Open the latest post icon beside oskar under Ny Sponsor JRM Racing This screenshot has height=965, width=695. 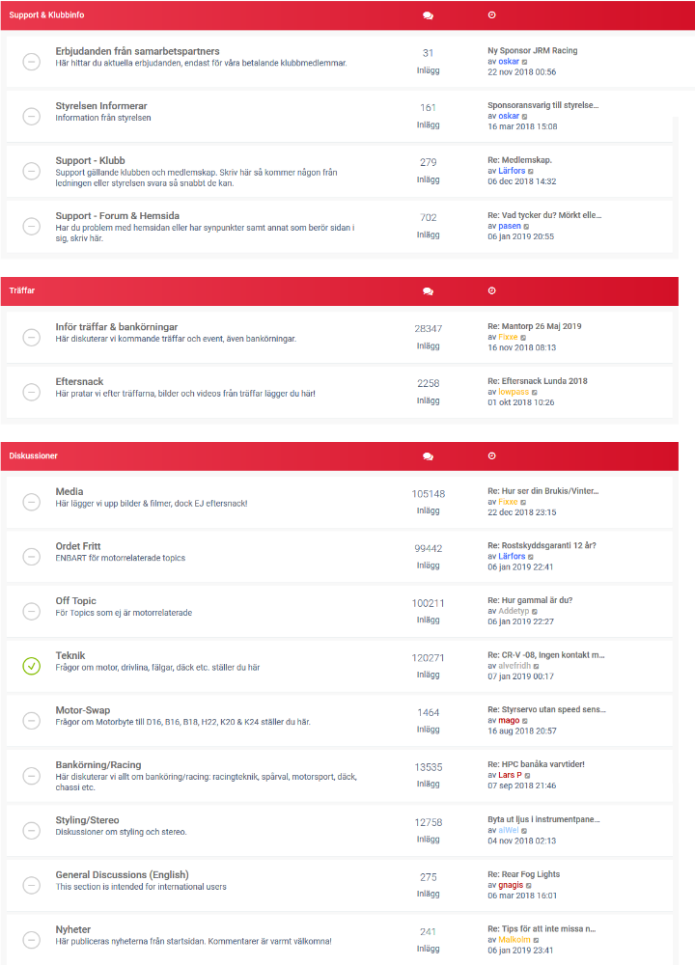(x=524, y=62)
